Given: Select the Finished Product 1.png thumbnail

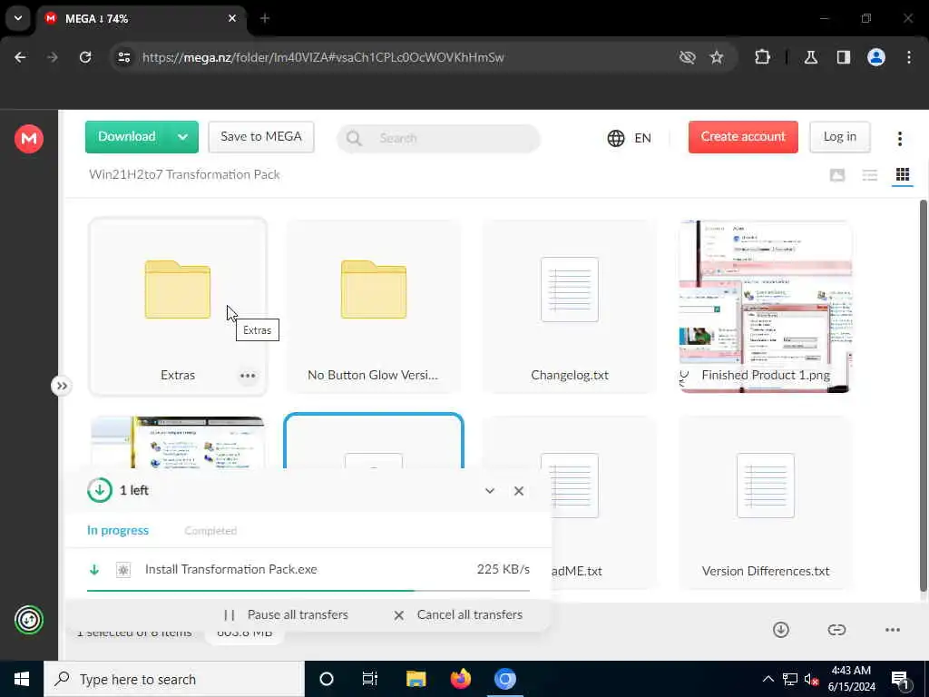Looking at the screenshot, I should point(766,307).
